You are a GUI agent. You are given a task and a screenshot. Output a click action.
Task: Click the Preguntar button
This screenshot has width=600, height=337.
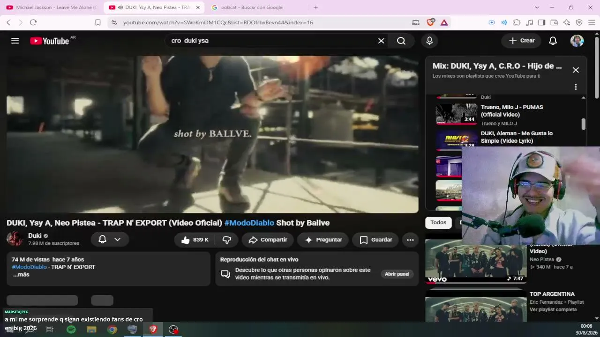tap(323, 240)
